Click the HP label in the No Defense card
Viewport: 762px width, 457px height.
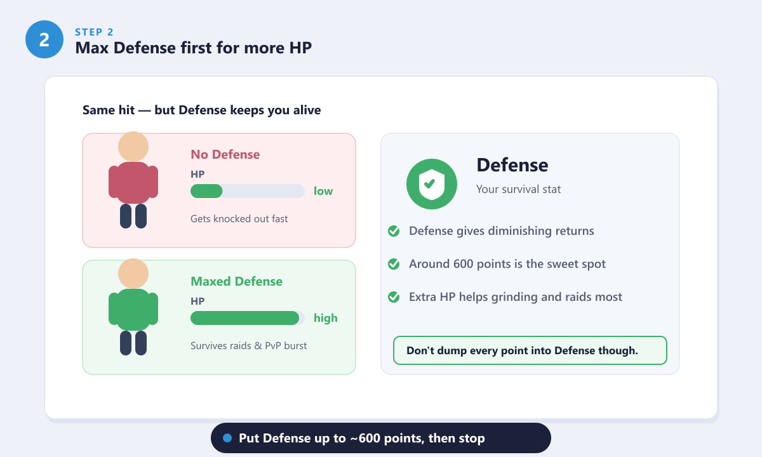(x=197, y=174)
